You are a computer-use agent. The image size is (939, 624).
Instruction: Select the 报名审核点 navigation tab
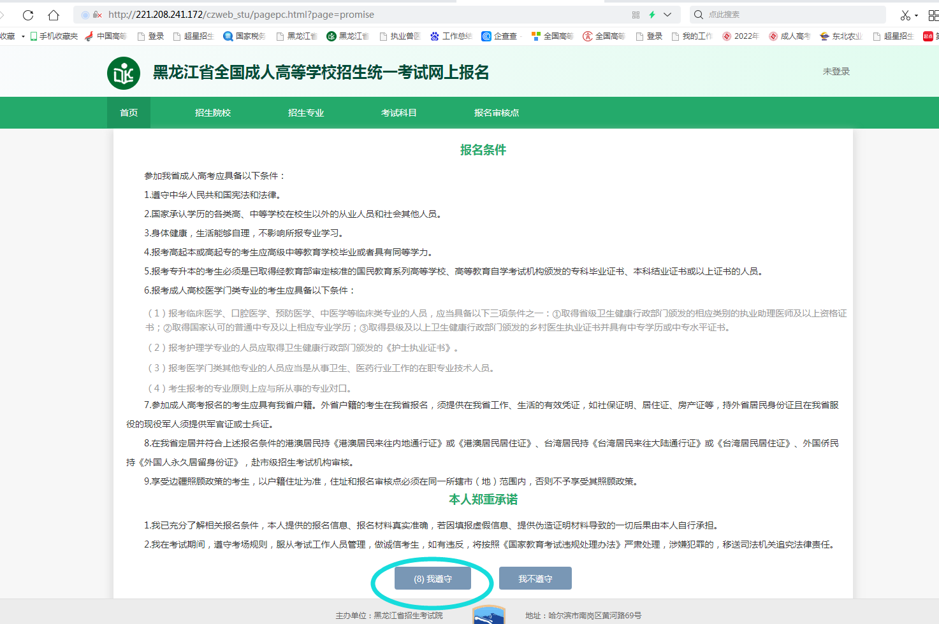[x=496, y=113]
